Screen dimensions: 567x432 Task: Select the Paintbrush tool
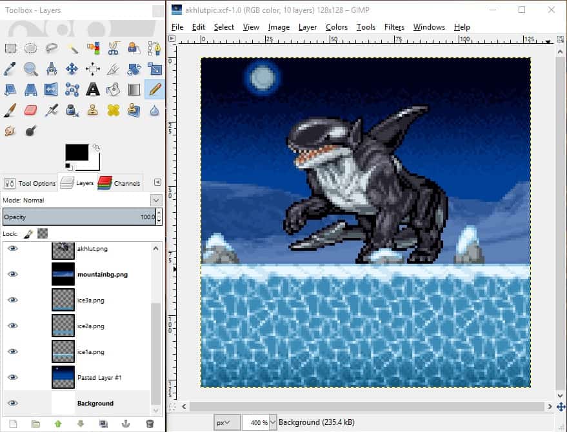tap(10, 110)
